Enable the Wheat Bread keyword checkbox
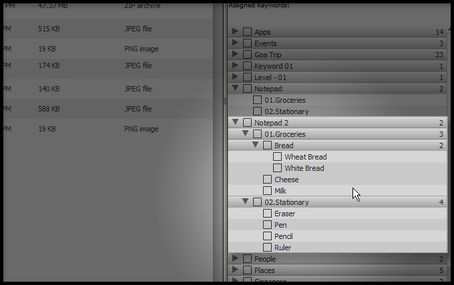 point(278,157)
